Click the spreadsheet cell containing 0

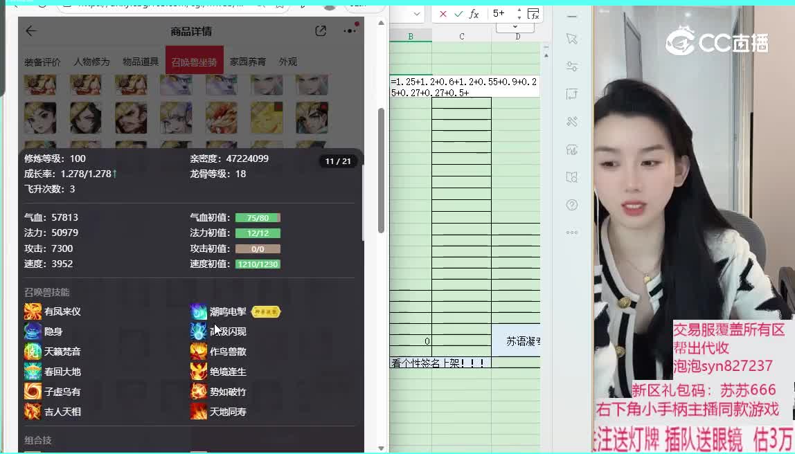point(411,341)
